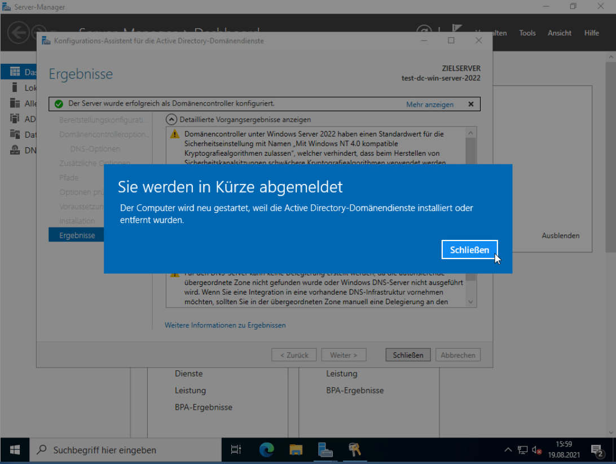The width and height of the screenshot is (616, 464).
Task: Click the Datei services sidebar icon
Action: point(15,134)
